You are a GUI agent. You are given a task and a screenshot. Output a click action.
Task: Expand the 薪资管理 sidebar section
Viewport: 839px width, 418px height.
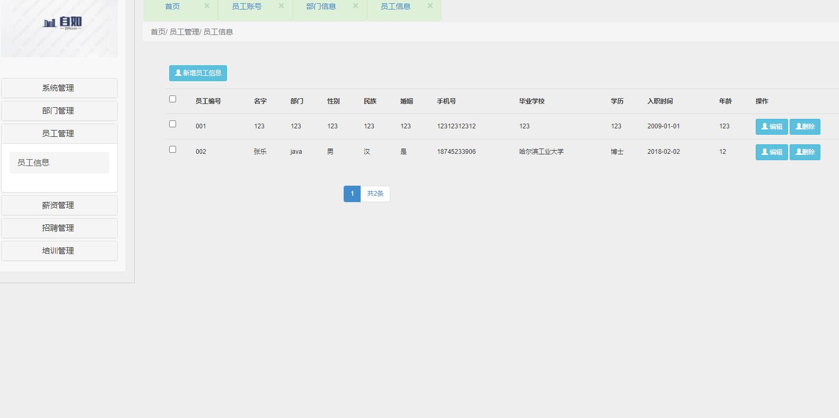pyautogui.click(x=59, y=205)
